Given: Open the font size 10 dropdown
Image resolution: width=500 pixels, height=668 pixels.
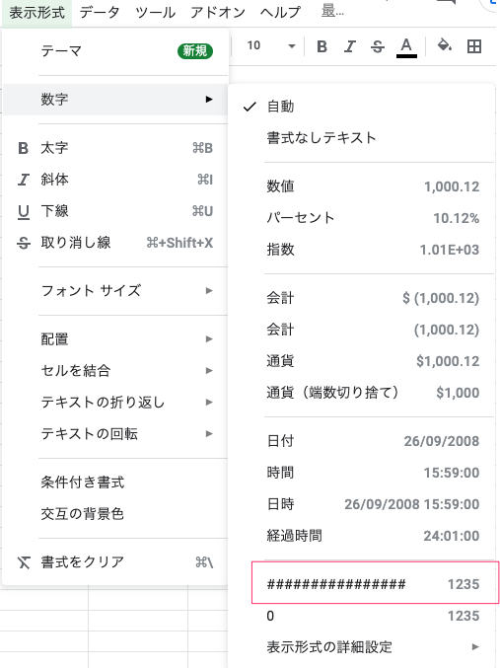Looking at the screenshot, I should (x=271, y=45).
